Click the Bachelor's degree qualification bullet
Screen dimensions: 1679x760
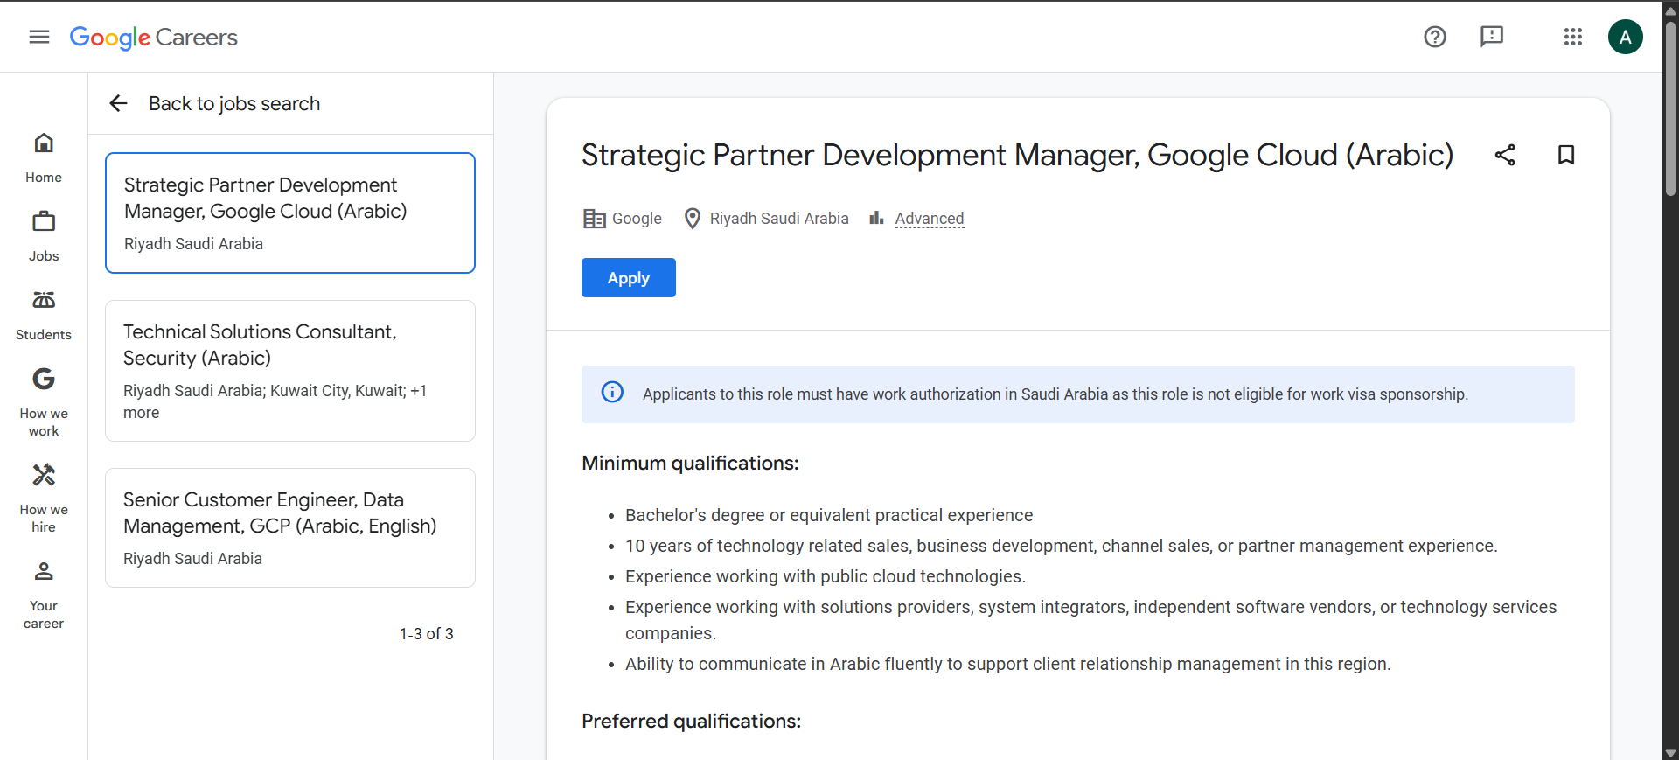tap(829, 515)
